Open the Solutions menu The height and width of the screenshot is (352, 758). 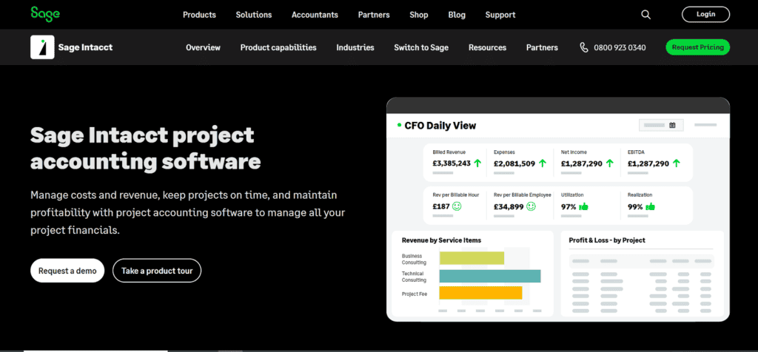coord(254,15)
